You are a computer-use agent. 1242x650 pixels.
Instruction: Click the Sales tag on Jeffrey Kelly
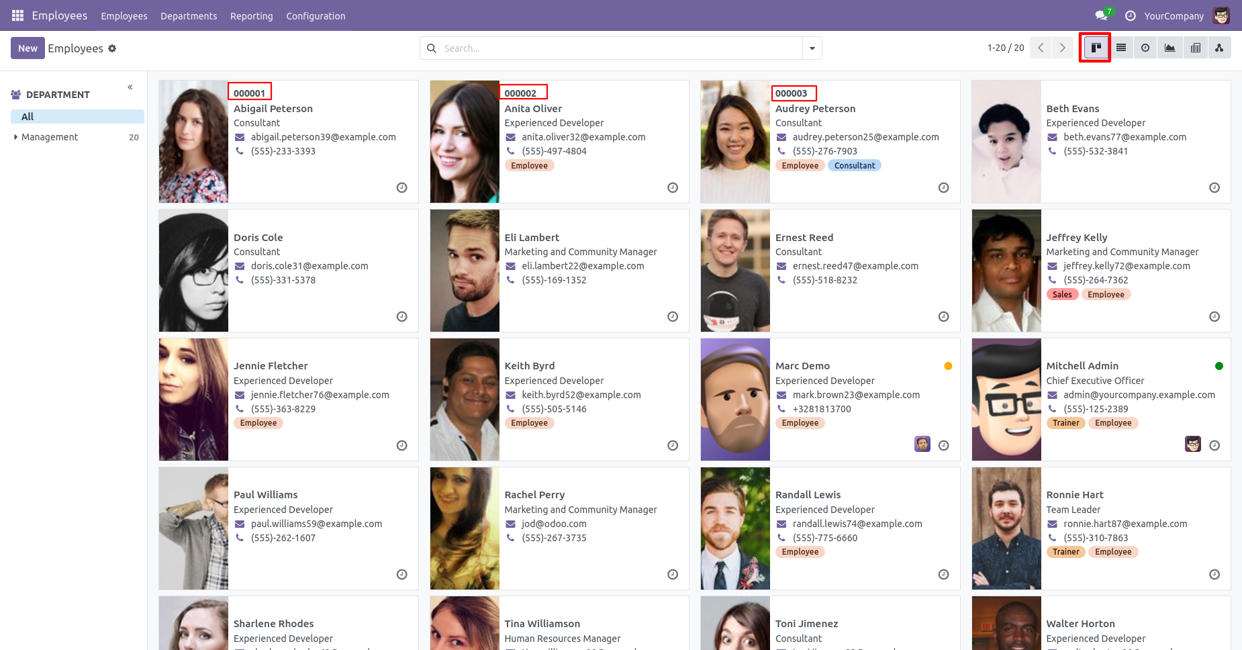[1062, 295]
